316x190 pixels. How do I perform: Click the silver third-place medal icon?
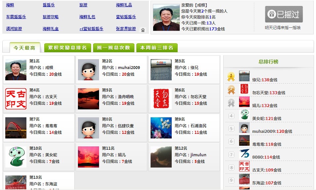[231, 103]
